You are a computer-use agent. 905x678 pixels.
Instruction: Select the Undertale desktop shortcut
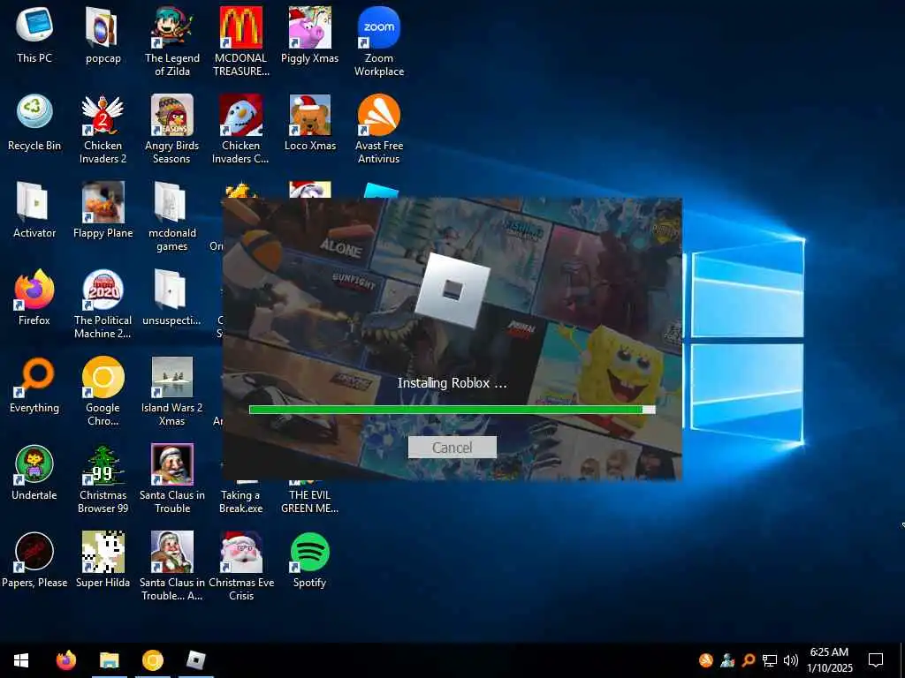click(34, 473)
